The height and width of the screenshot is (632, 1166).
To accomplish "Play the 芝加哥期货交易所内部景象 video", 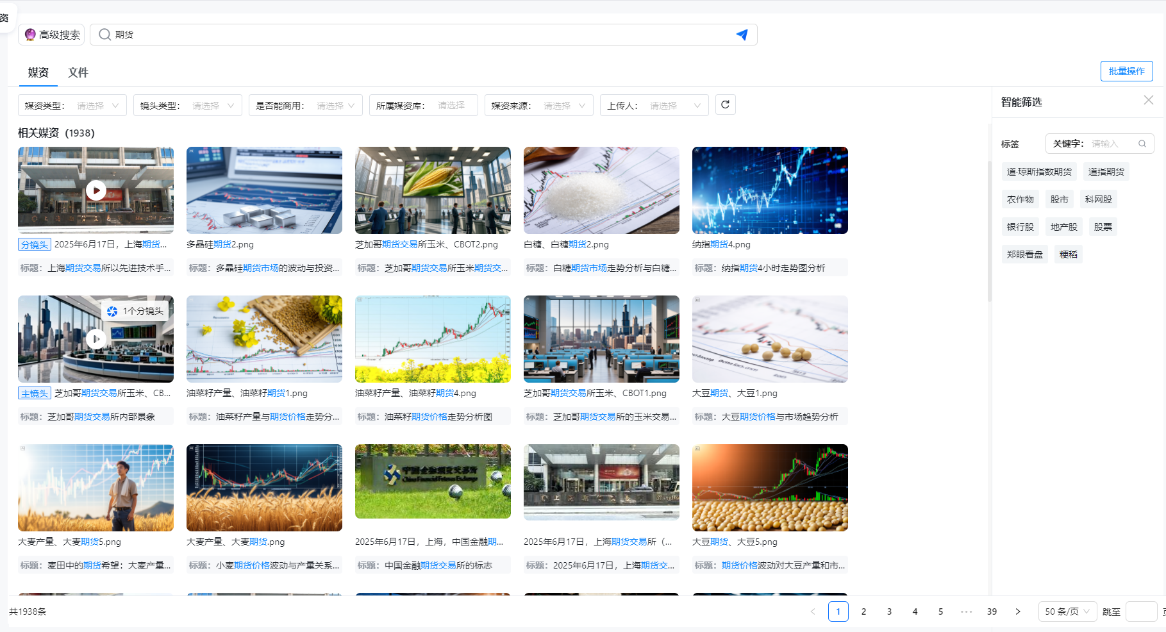I will pos(96,338).
